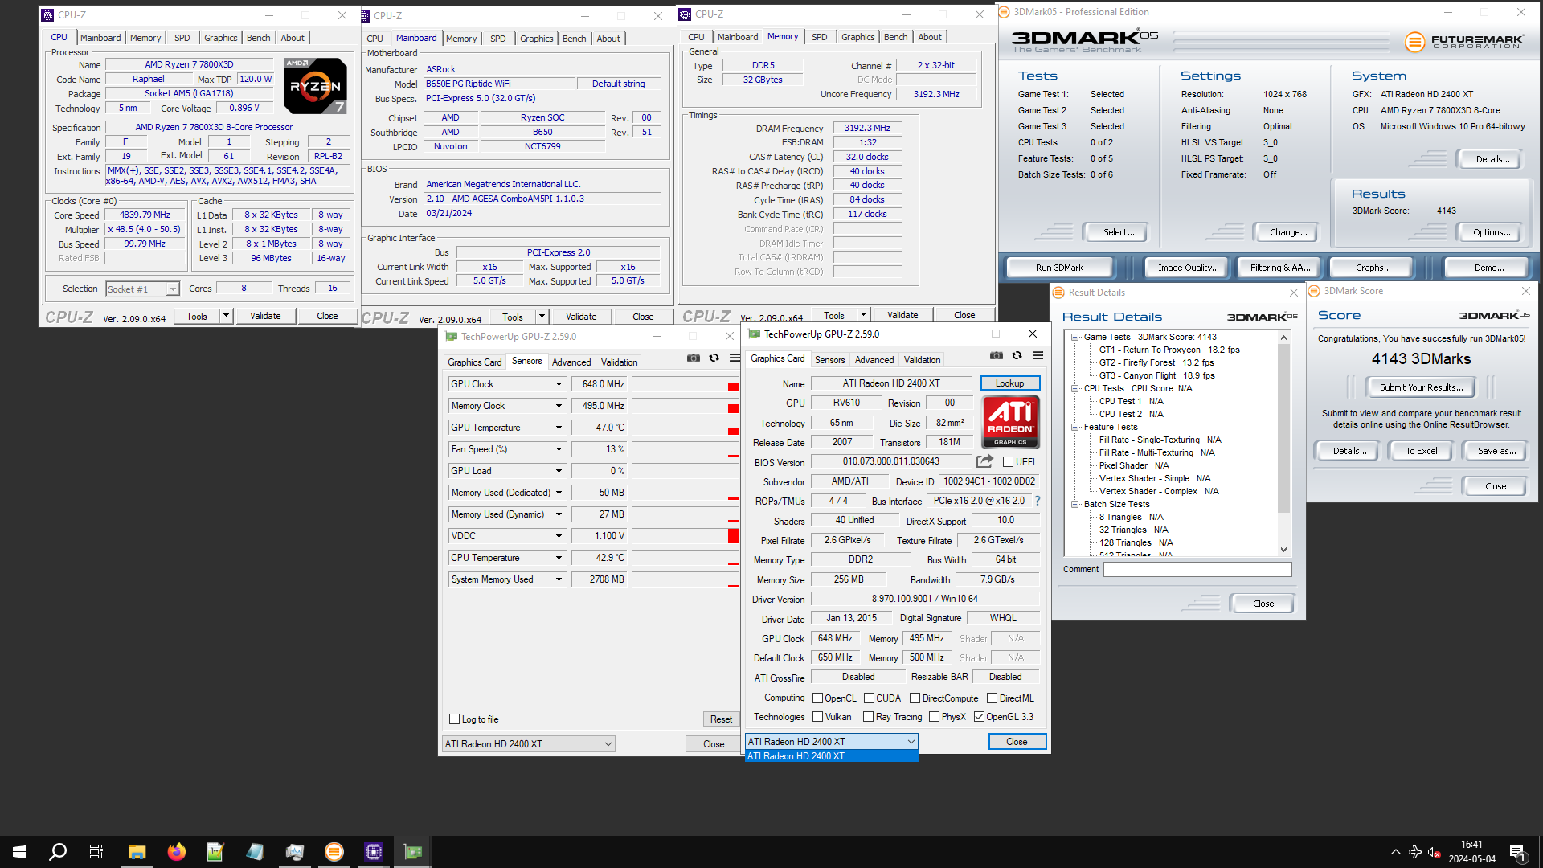
Task: Switch to Mainboard tab in CPU-Z CPU window
Action: click(x=100, y=38)
